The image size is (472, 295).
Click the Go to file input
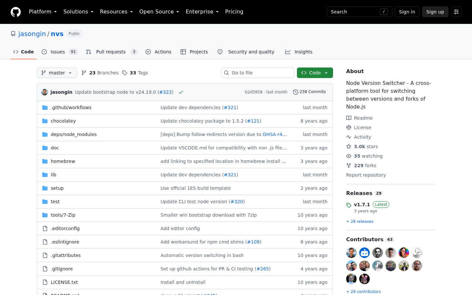[258, 73]
